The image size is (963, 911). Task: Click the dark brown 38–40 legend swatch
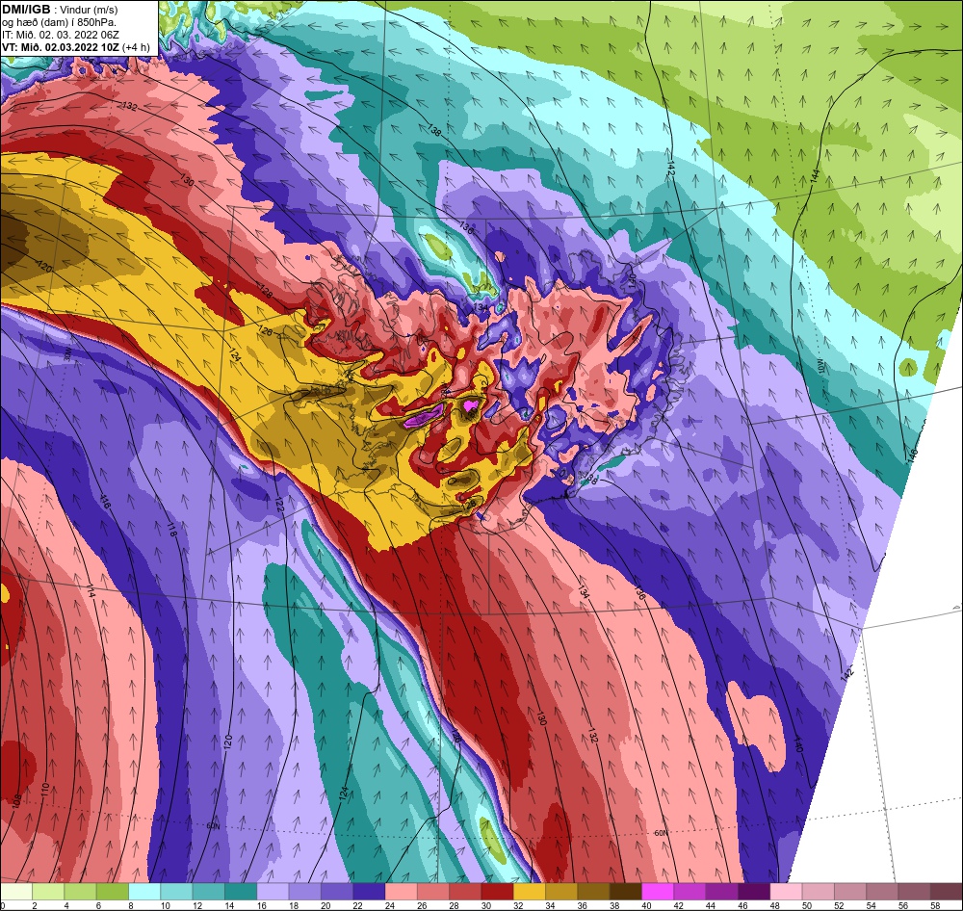(x=626, y=892)
